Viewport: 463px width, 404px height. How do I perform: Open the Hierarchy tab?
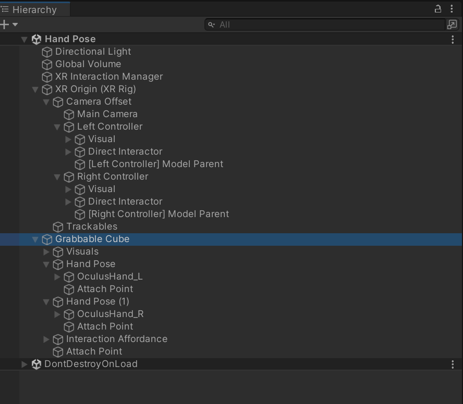(x=34, y=9)
